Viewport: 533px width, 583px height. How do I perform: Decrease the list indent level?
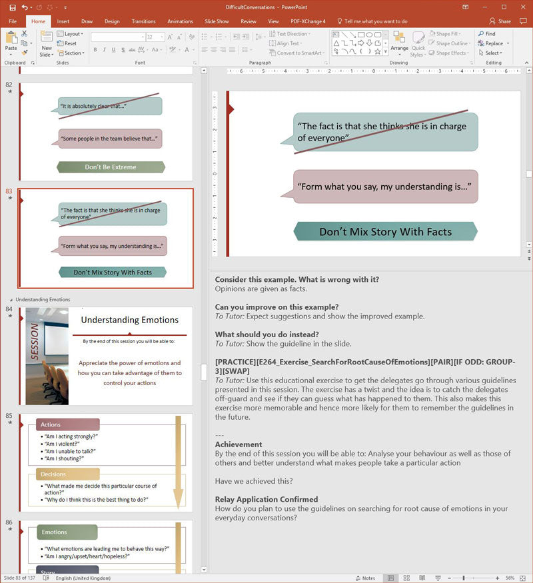click(237, 37)
